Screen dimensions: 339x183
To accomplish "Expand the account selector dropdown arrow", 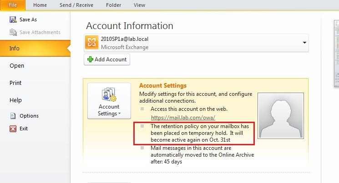I will pyautogui.click(x=304, y=43).
